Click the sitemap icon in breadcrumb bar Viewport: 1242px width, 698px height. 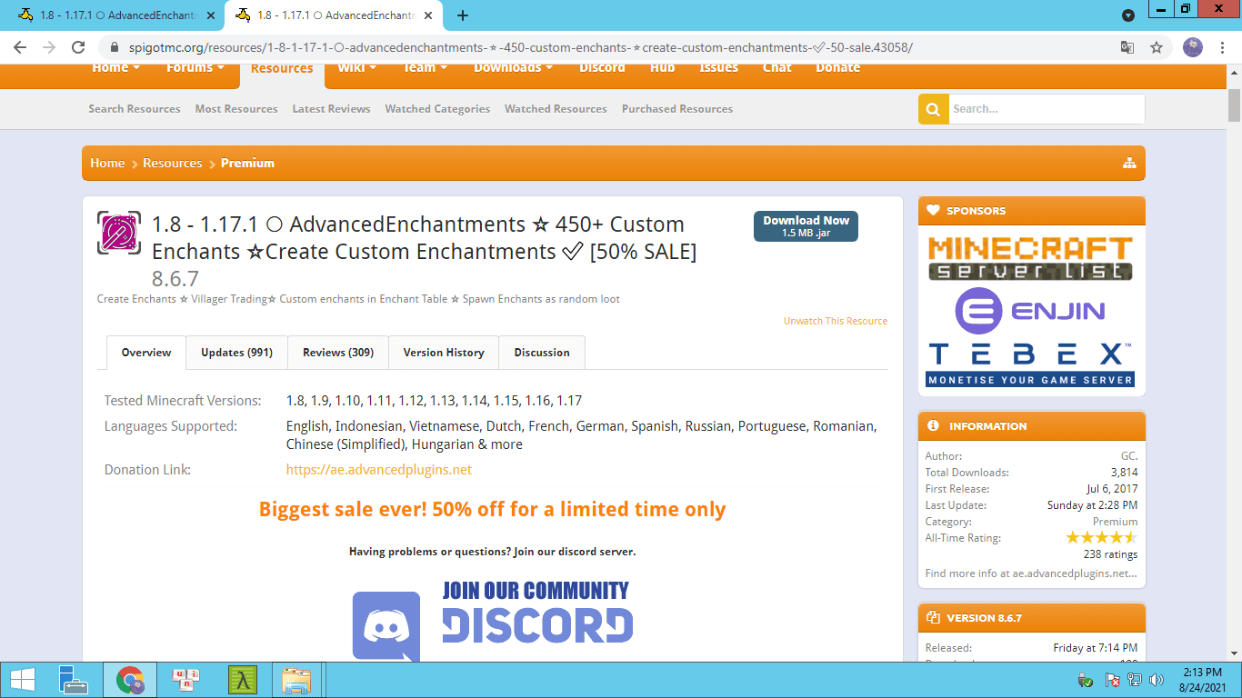[1129, 164]
